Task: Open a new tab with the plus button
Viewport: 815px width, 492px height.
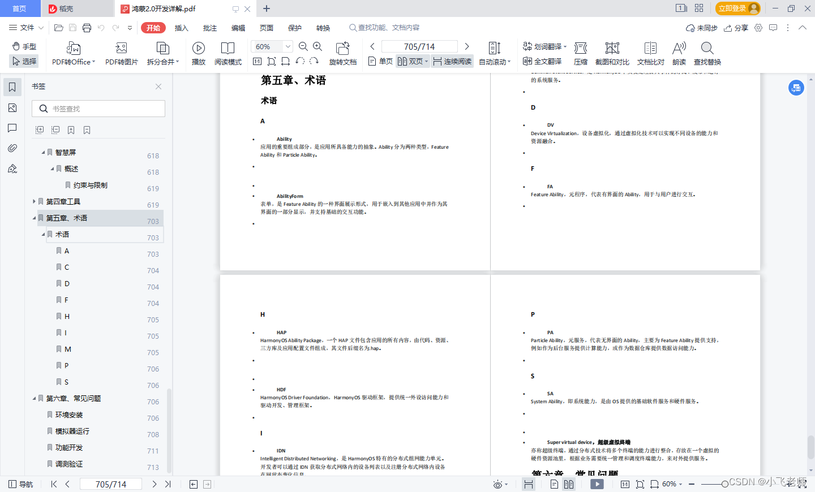Action: point(267,8)
